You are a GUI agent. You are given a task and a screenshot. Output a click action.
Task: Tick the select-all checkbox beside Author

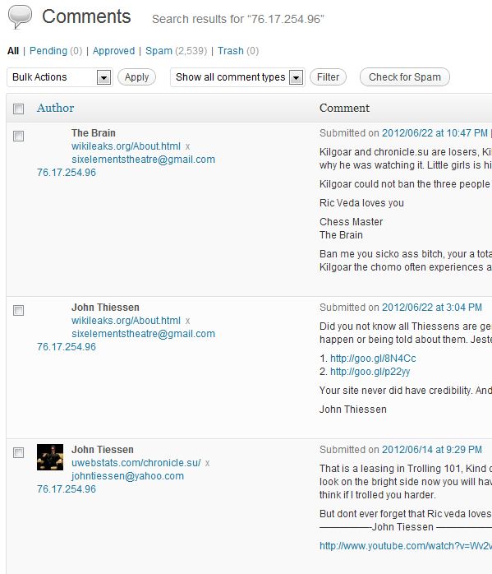pyautogui.click(x=18, y=109)
